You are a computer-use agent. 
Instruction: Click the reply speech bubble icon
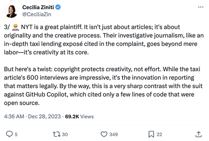(x=9, y=134)
